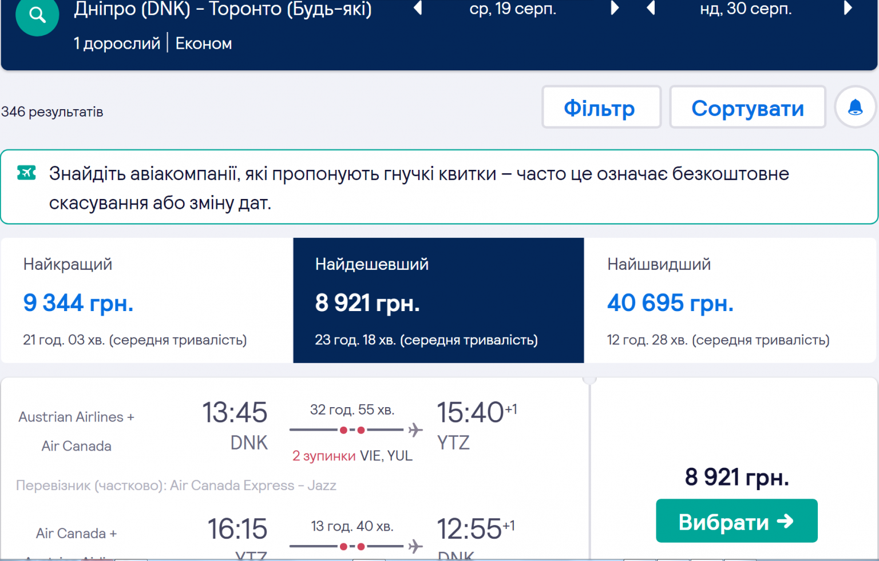Open the Сортувати button
Viewport: 879px width, 561px height.
pyautogui.click(x=747, y=107)
